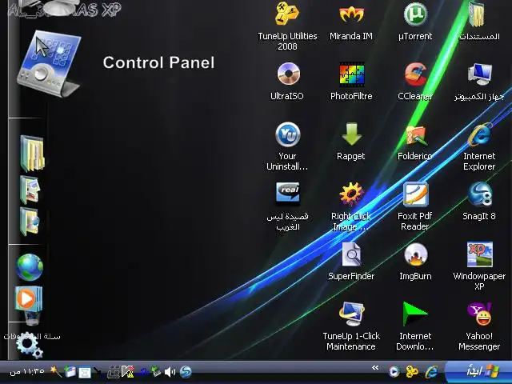The image size is (512, 384).
Task: Open TuneUp 1-Click Maintenance icon
Action: pyautogui.click(x=351, y=314)
